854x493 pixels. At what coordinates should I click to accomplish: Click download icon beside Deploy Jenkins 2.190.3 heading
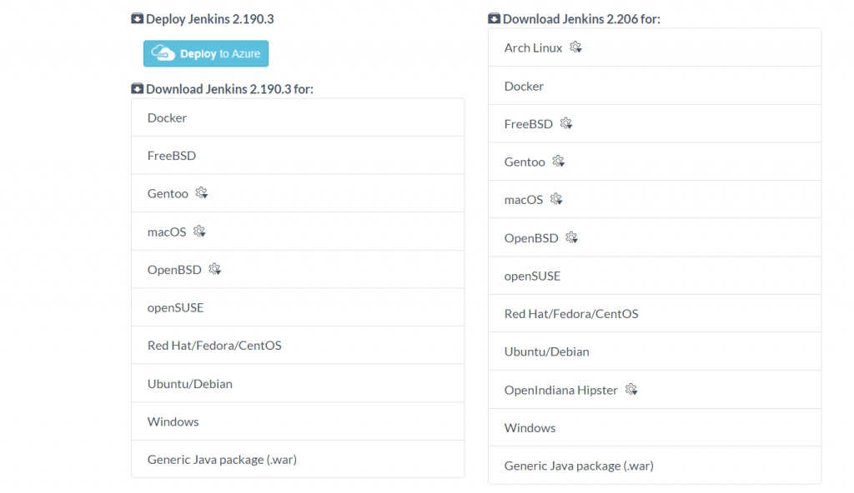pyautogui.click(x=138, y=18)
